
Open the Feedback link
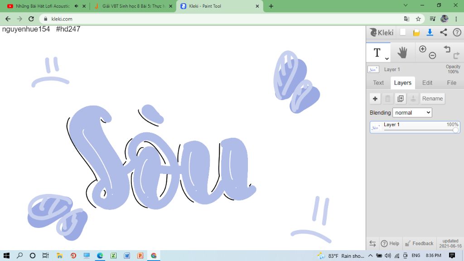pyautogui.click(x=419, y=243)
